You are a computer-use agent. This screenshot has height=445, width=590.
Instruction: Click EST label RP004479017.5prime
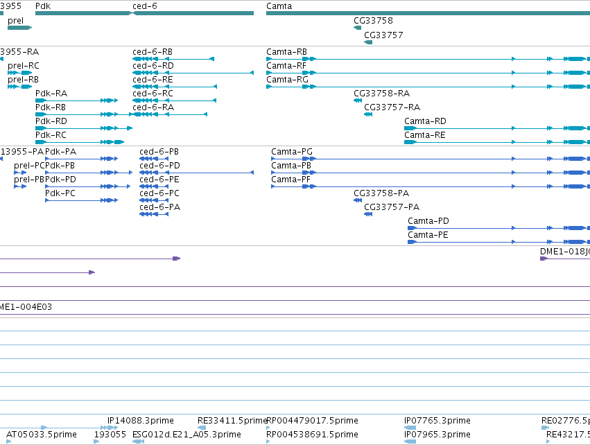tap(312, 421)
